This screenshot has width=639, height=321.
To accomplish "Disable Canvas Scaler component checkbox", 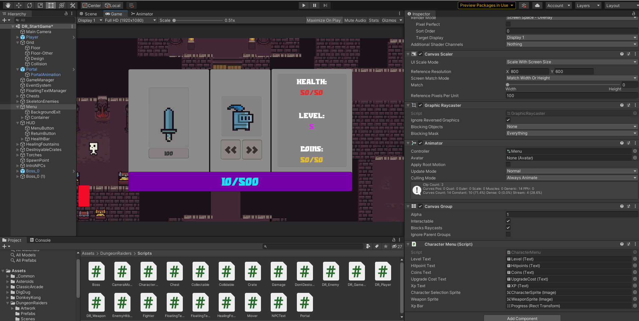I will [x=420, y=54].
